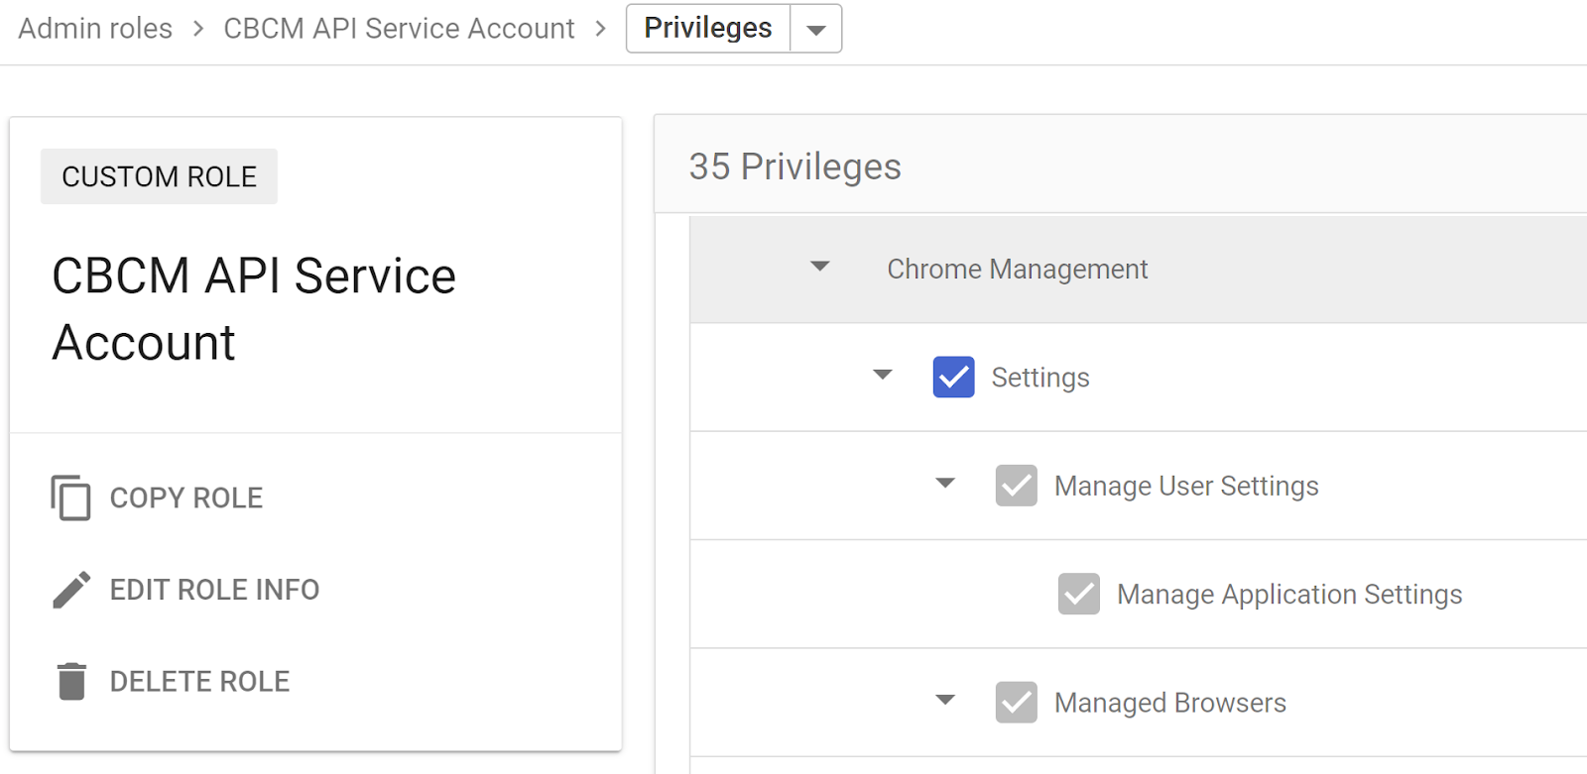
Task: Toggle the Manage Application Settings checkbox
Action: (x=1078, y=594)
